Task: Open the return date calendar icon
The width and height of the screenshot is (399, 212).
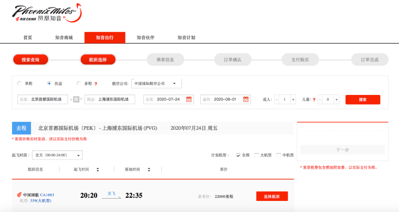Action: pos(246,99)
